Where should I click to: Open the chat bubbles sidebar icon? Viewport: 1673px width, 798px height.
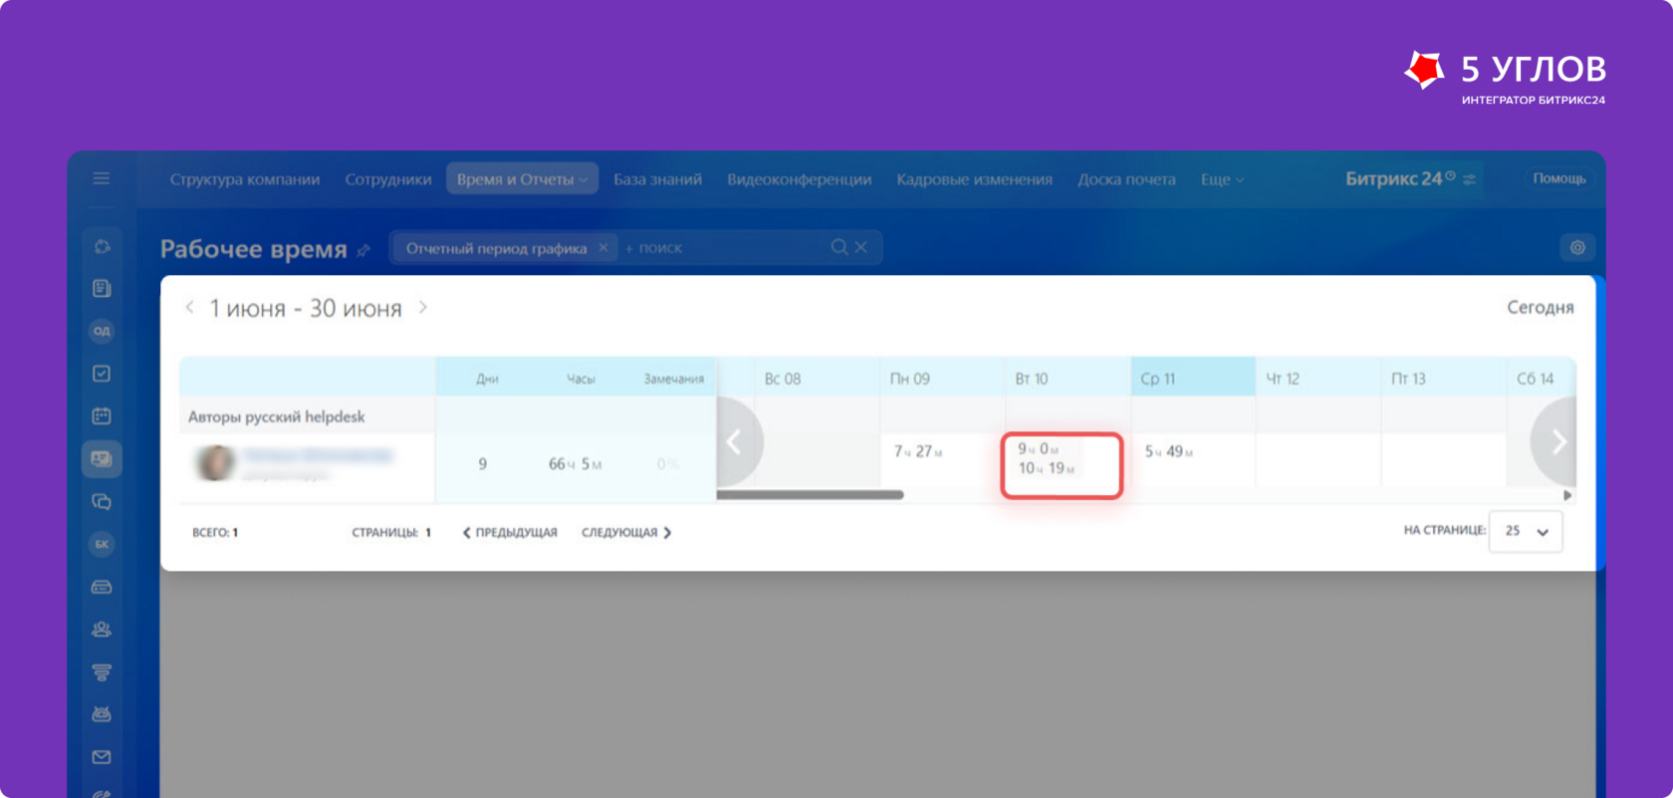(x=102, y=501)
